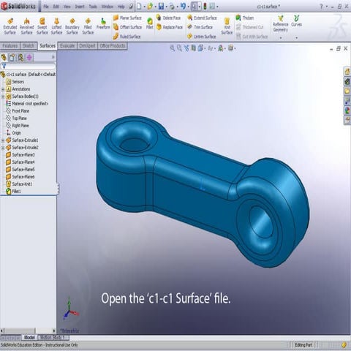Viewport: 351px width, 351px height.
Task: Open the Curves tool
Action: coord(296,21)
